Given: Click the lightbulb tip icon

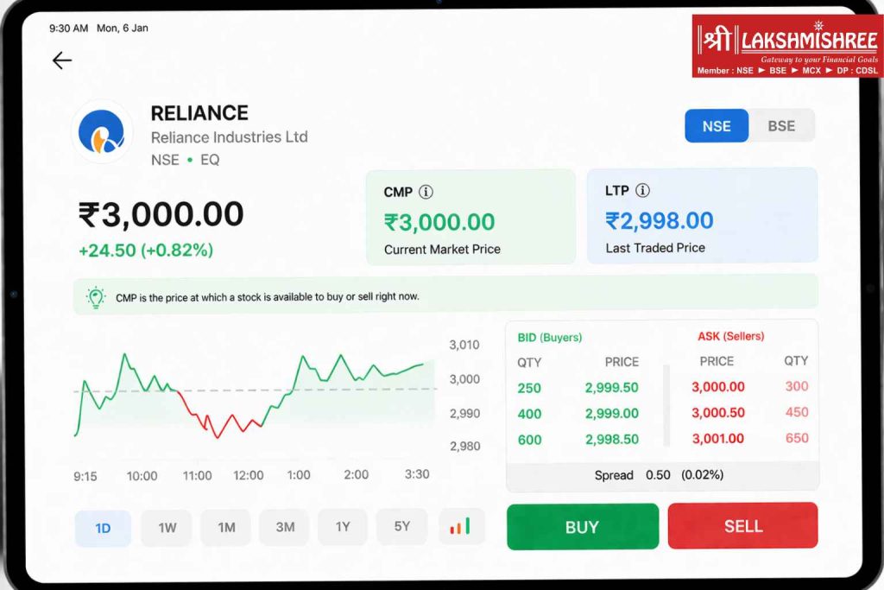Looking at the screenshot, I should [x=96, y=297].
